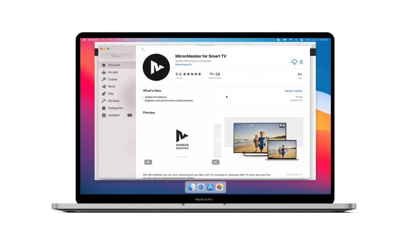408x229 pixels.
Task: Open the Messages menu in the menu bar
Action: pos(93,40)
